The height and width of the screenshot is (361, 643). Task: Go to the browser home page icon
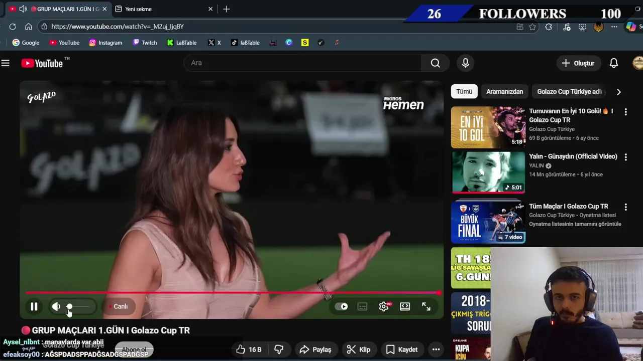(x=29, y=27)
